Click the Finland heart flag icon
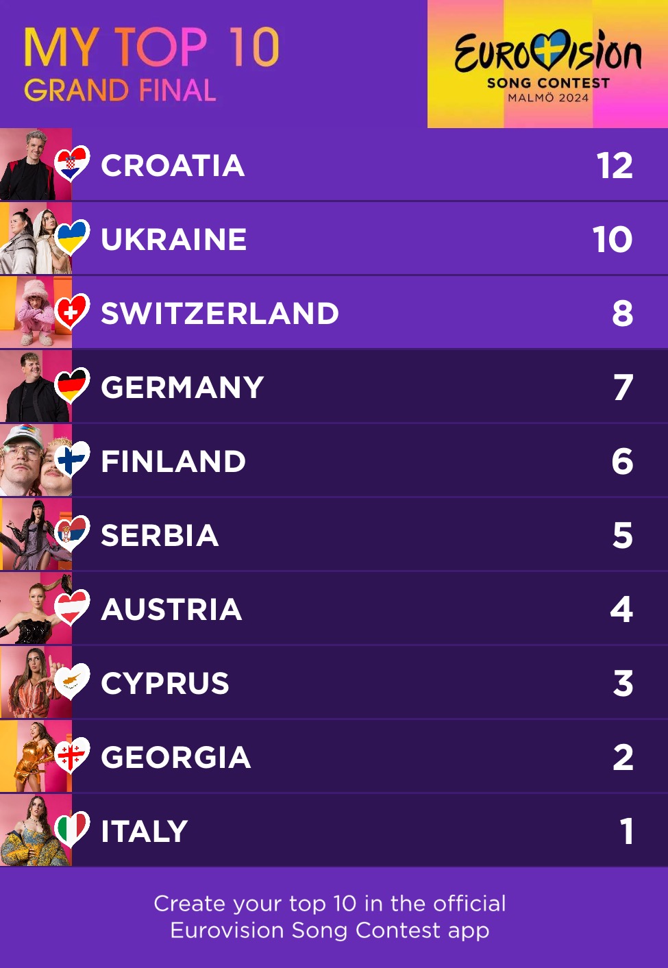The image size is (668, 968). point(71,460)
